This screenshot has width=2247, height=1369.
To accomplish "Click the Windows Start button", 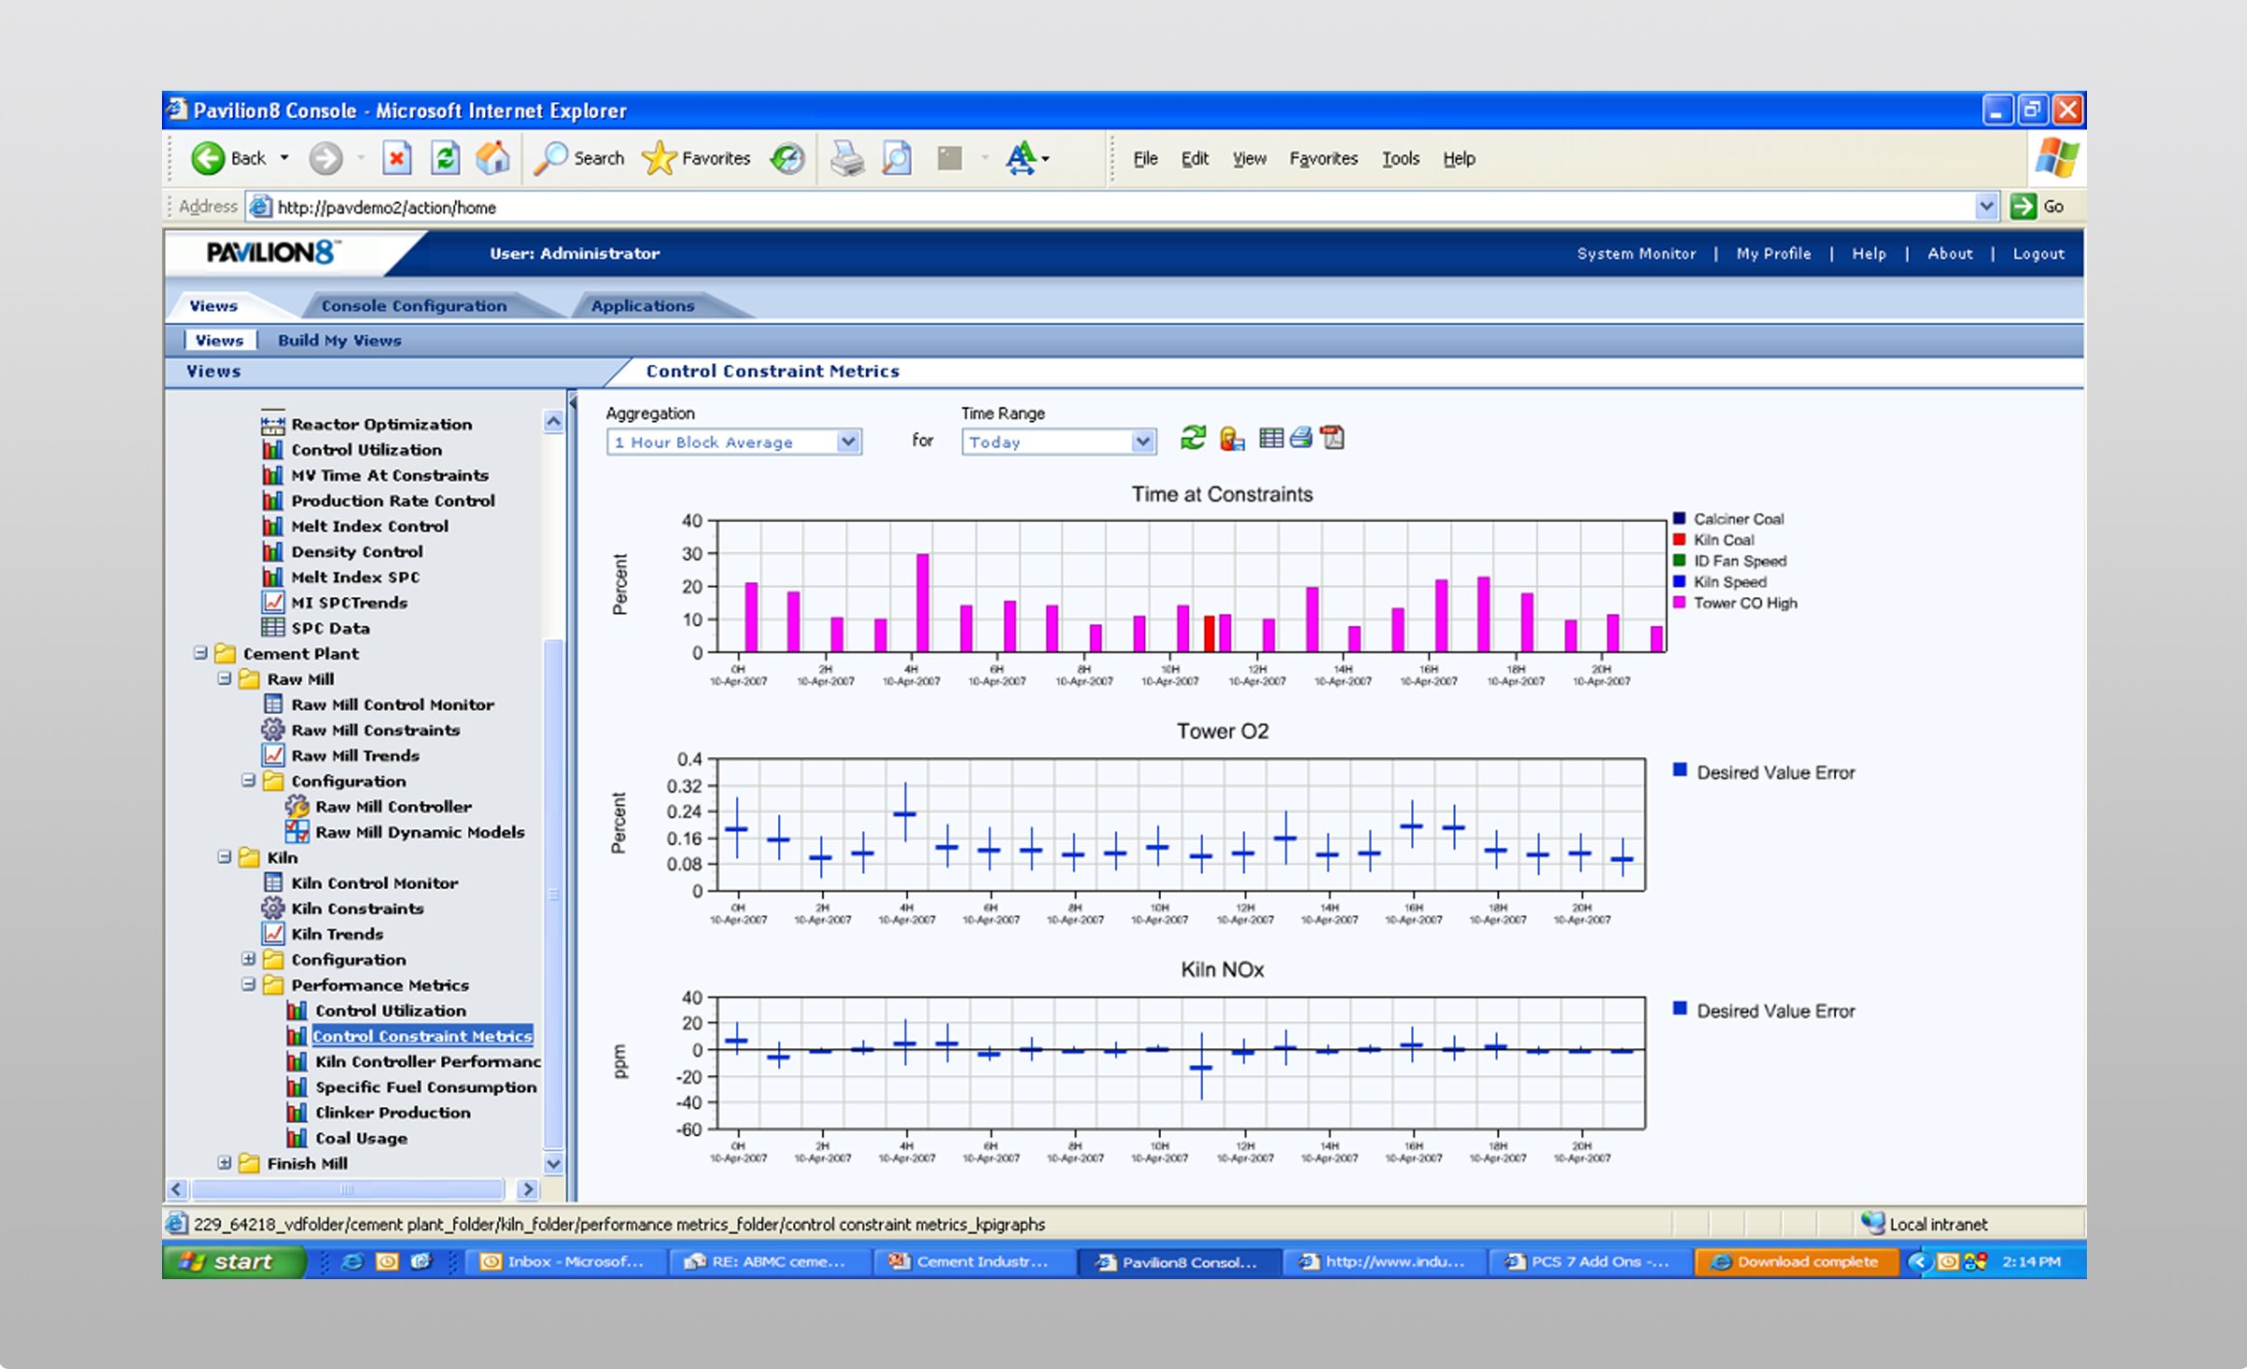I will pyautogui.click(x=233, y=1261).
